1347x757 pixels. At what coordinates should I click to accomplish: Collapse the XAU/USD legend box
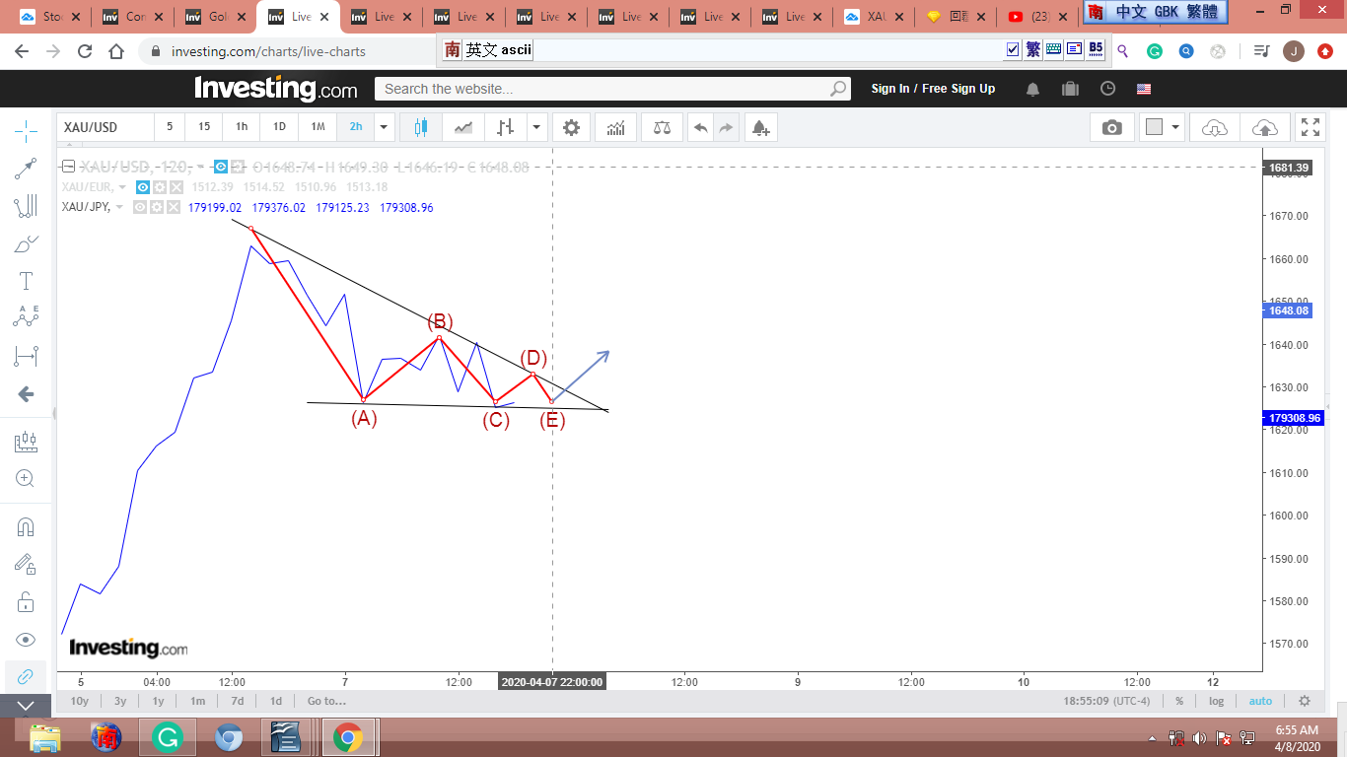tap(68, 167)
